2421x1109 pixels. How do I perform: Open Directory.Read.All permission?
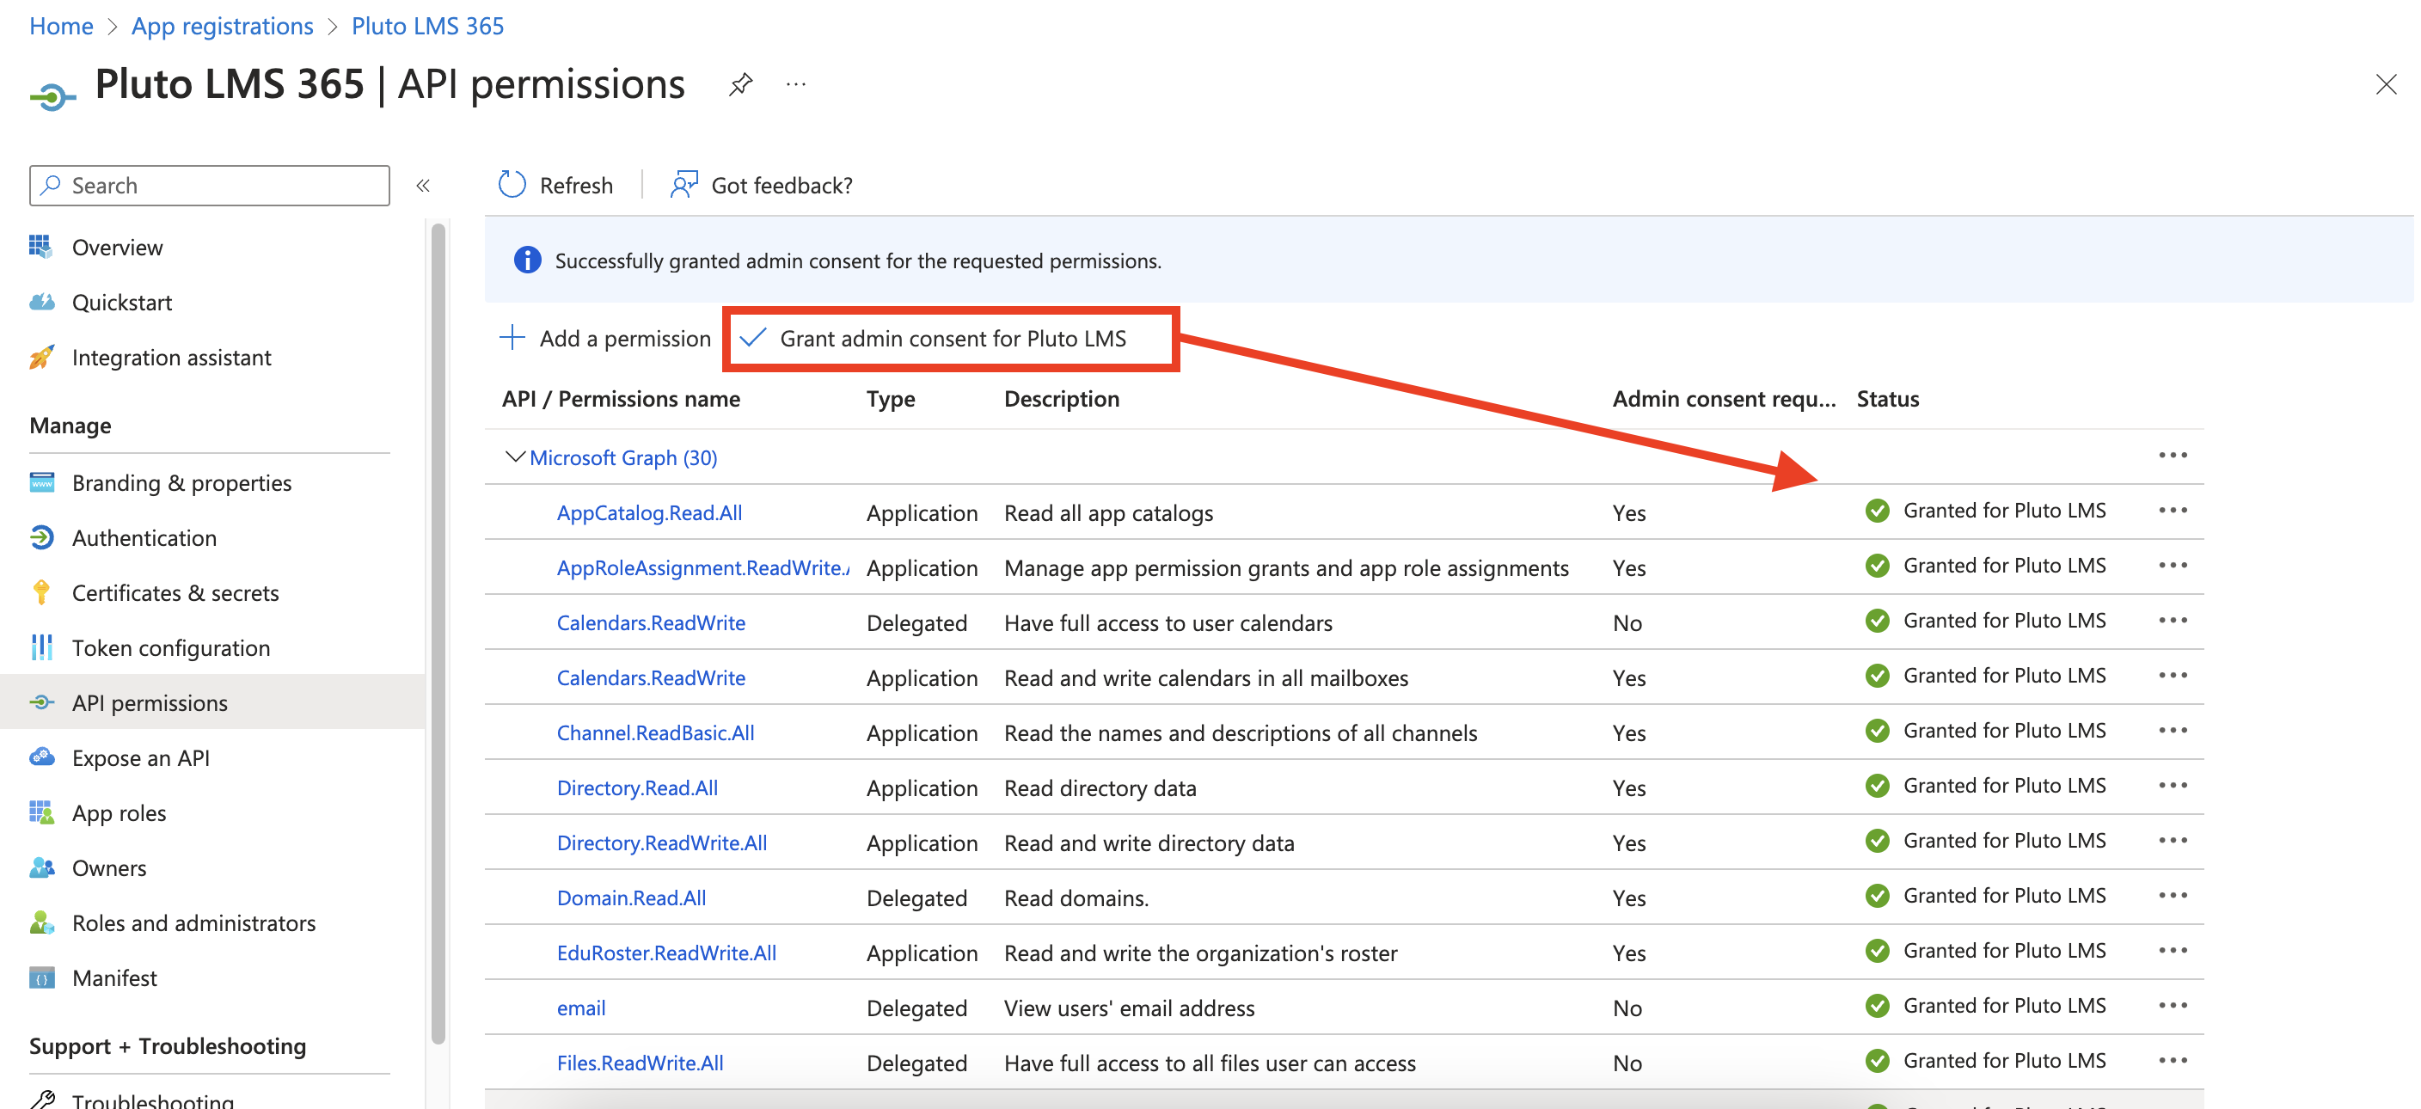point(637,787)
